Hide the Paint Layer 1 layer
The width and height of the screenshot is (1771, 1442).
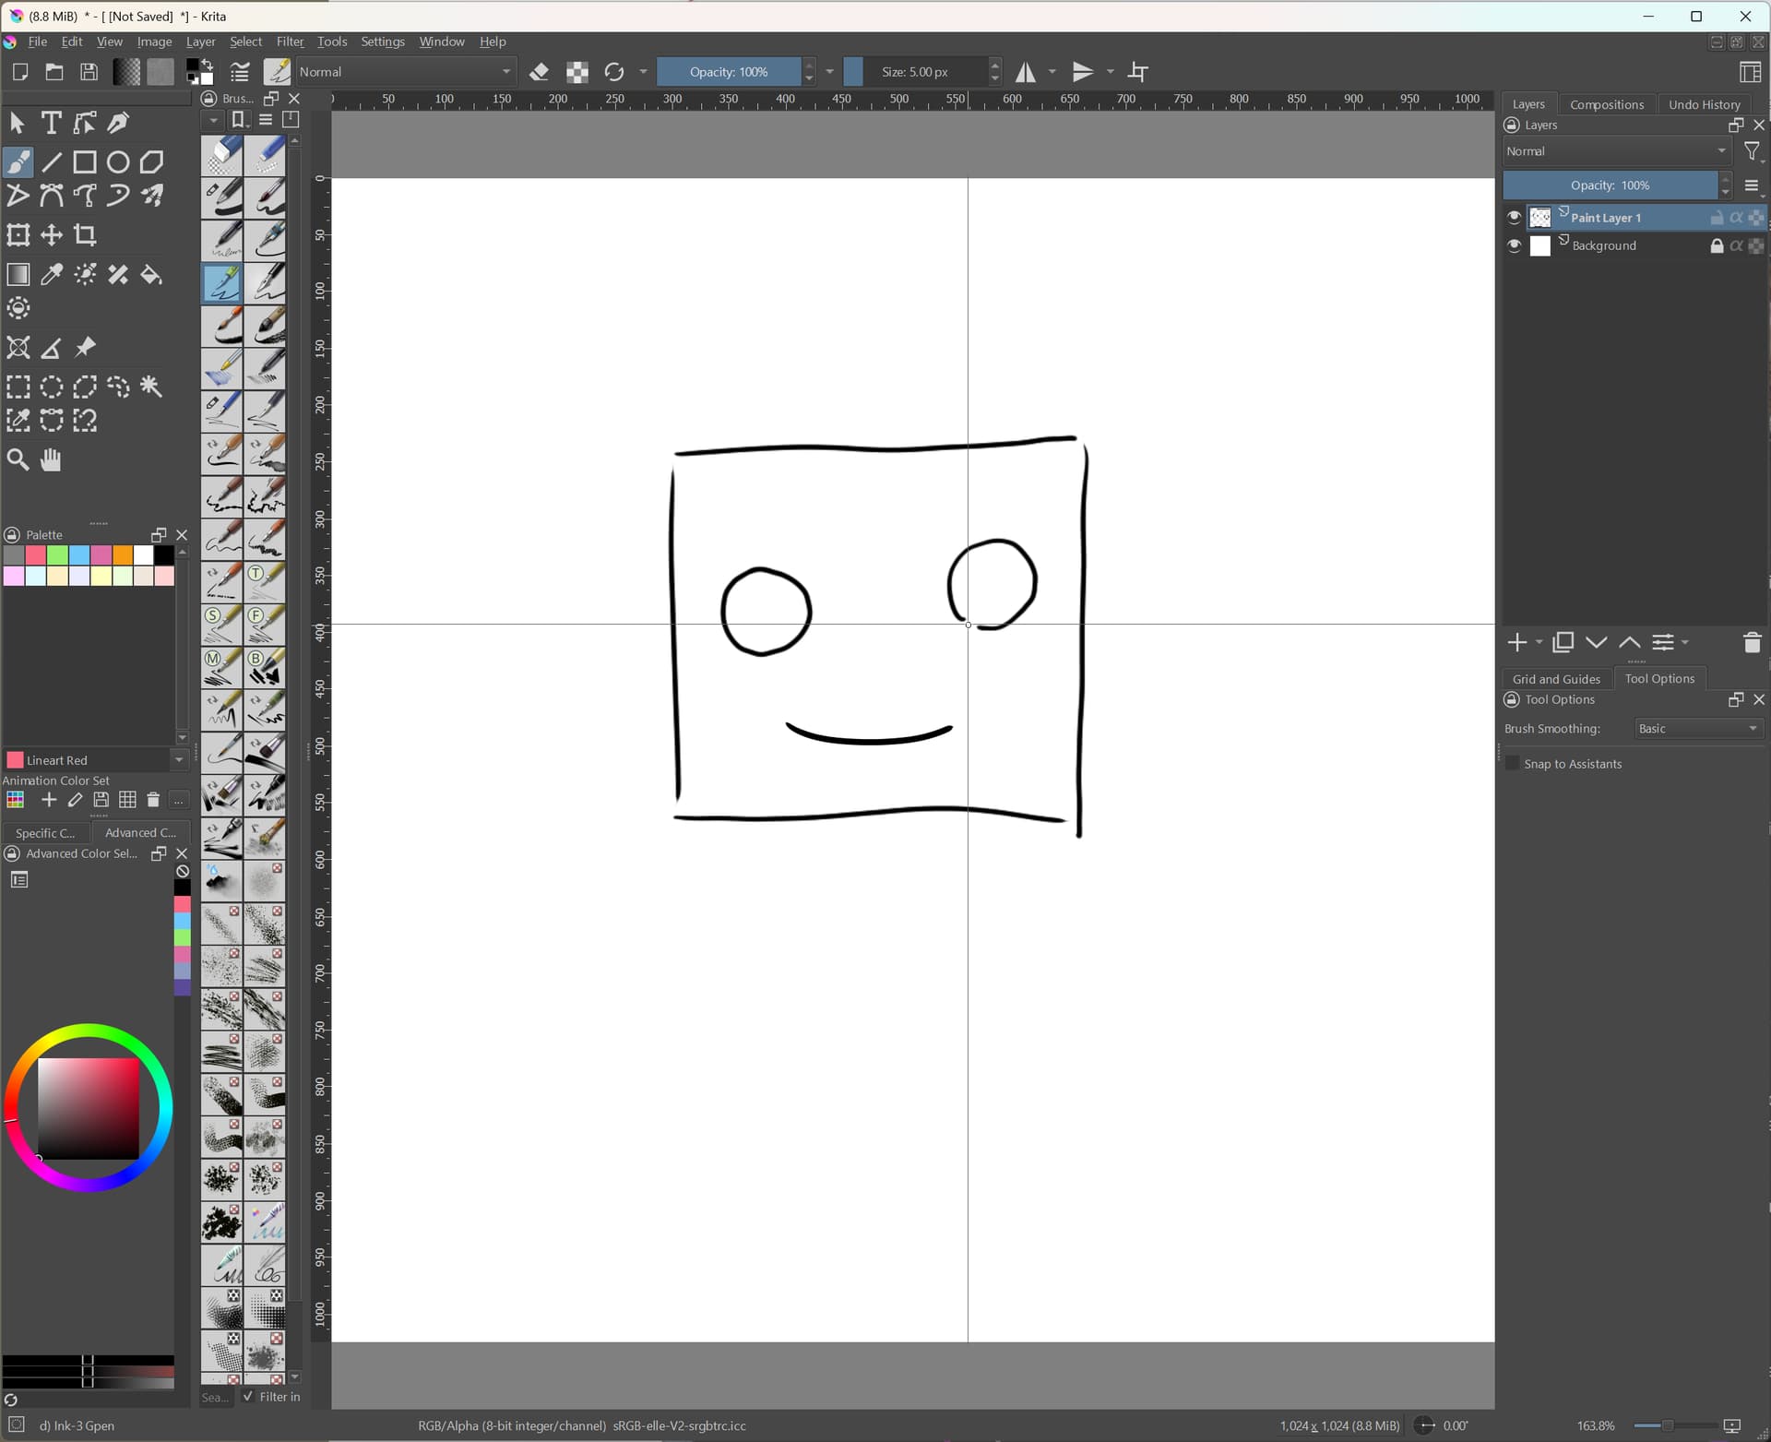click(x=1514, y=218)
